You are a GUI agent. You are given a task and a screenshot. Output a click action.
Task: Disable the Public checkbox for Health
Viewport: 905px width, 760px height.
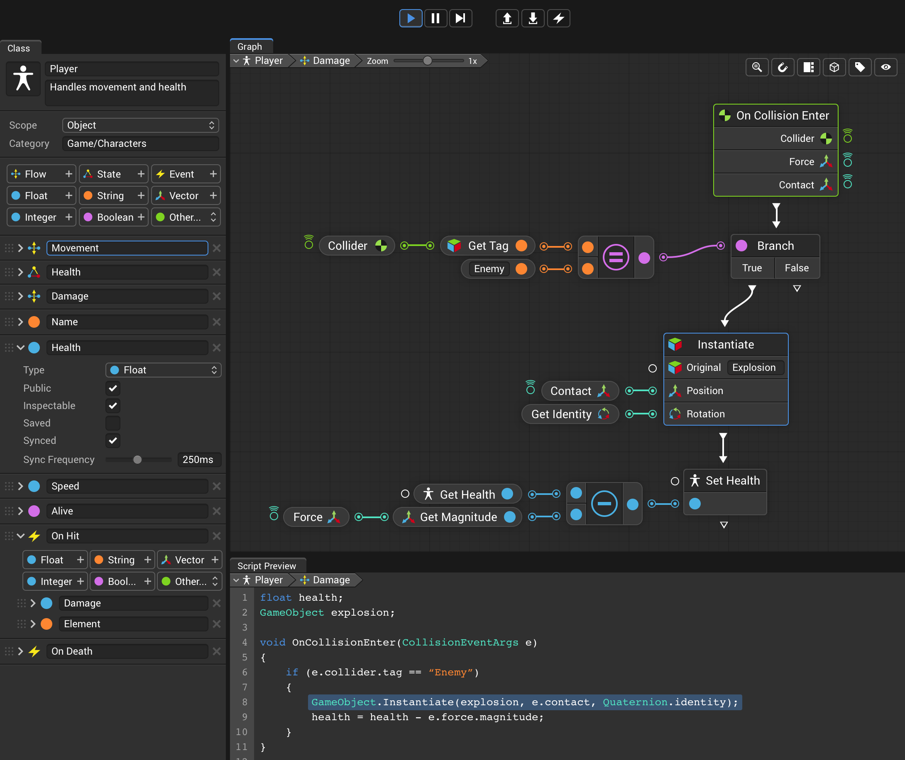[x=113, y=388]
